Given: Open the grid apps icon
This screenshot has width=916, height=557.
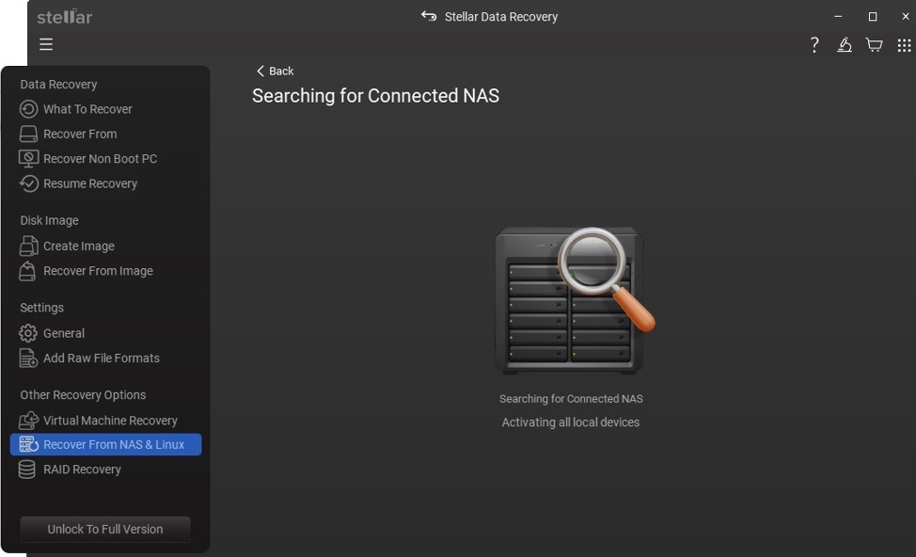Looking at the screenshot, I should pos(905,45).
